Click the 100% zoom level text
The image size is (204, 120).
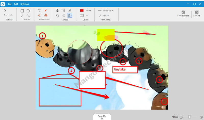point(175,117)
